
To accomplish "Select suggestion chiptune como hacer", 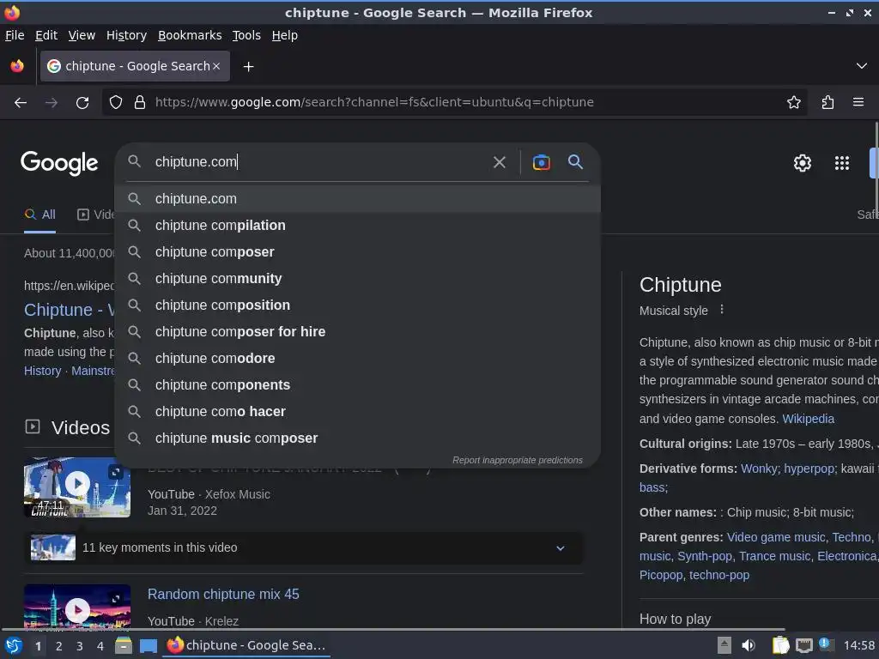I will click(x=358, y=412).
